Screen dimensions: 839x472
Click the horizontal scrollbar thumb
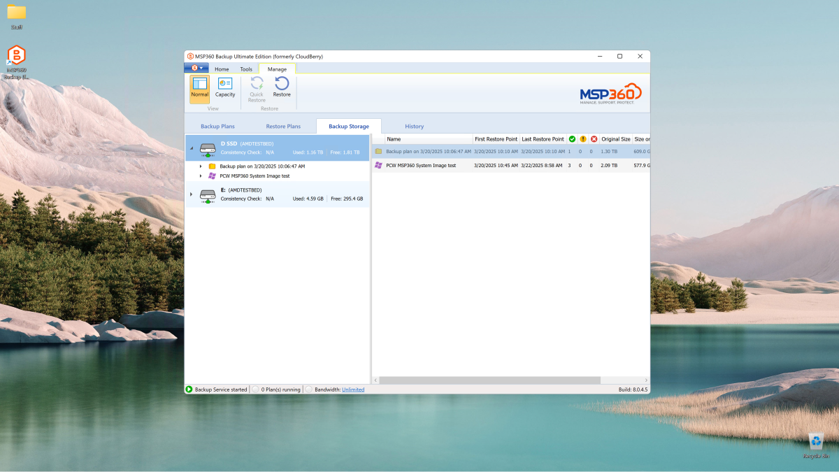[x=489, y=380]
